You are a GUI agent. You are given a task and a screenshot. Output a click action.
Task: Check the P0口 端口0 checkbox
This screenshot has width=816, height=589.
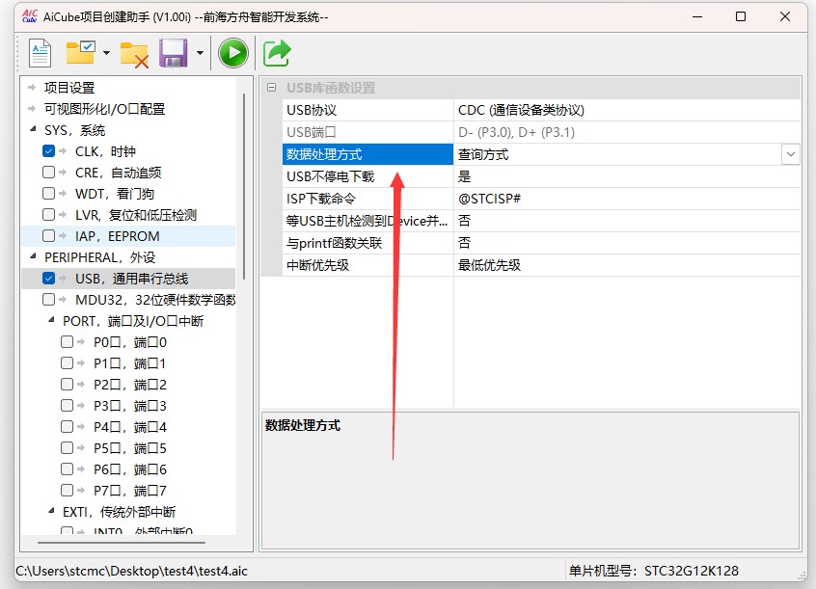pyautogui.click(x=68, y=342)
